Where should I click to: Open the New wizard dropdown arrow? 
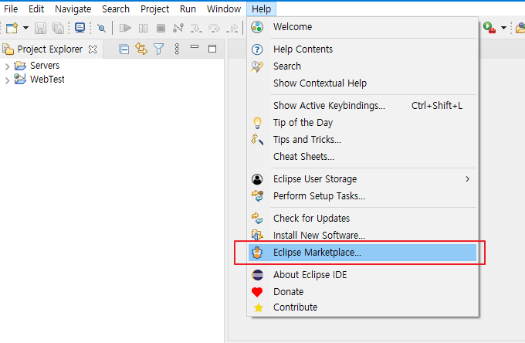(25, 28)
